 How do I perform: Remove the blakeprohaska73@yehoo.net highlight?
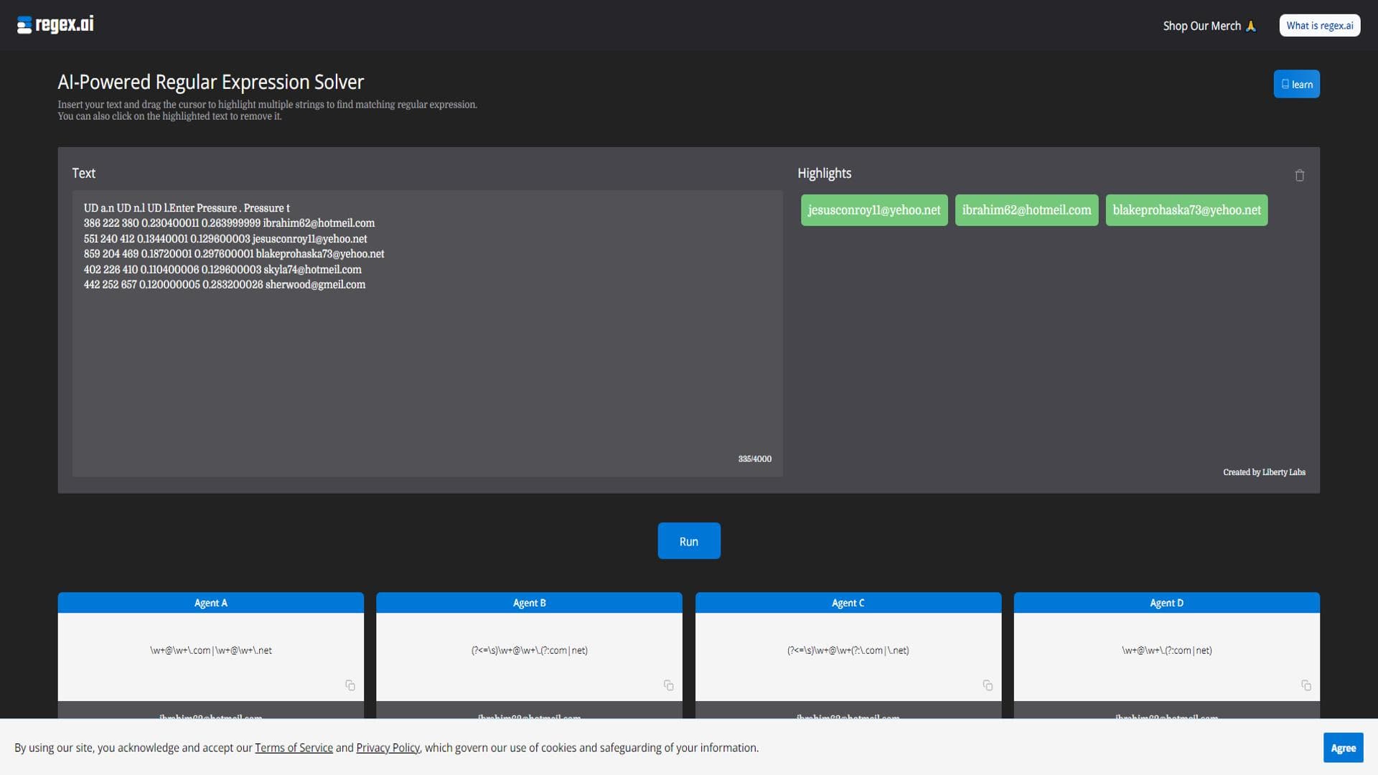1186,210
